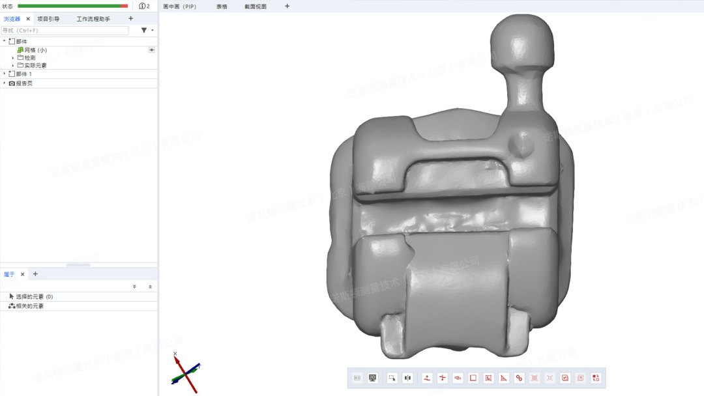Click the red checkmark box icon
The width and height of the screenshot is (704, 396).
click(x=565, y=378)
